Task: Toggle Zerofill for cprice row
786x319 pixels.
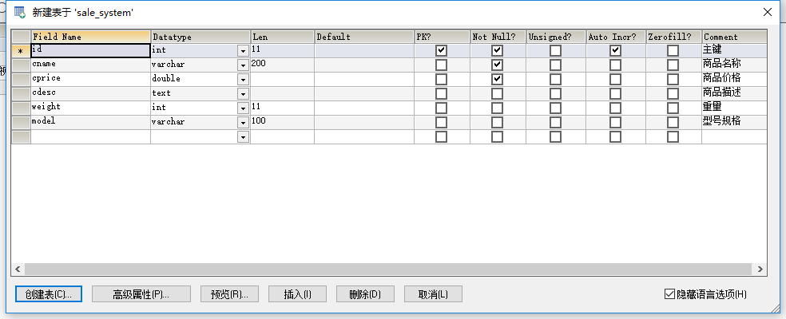Action: (673, 79)
